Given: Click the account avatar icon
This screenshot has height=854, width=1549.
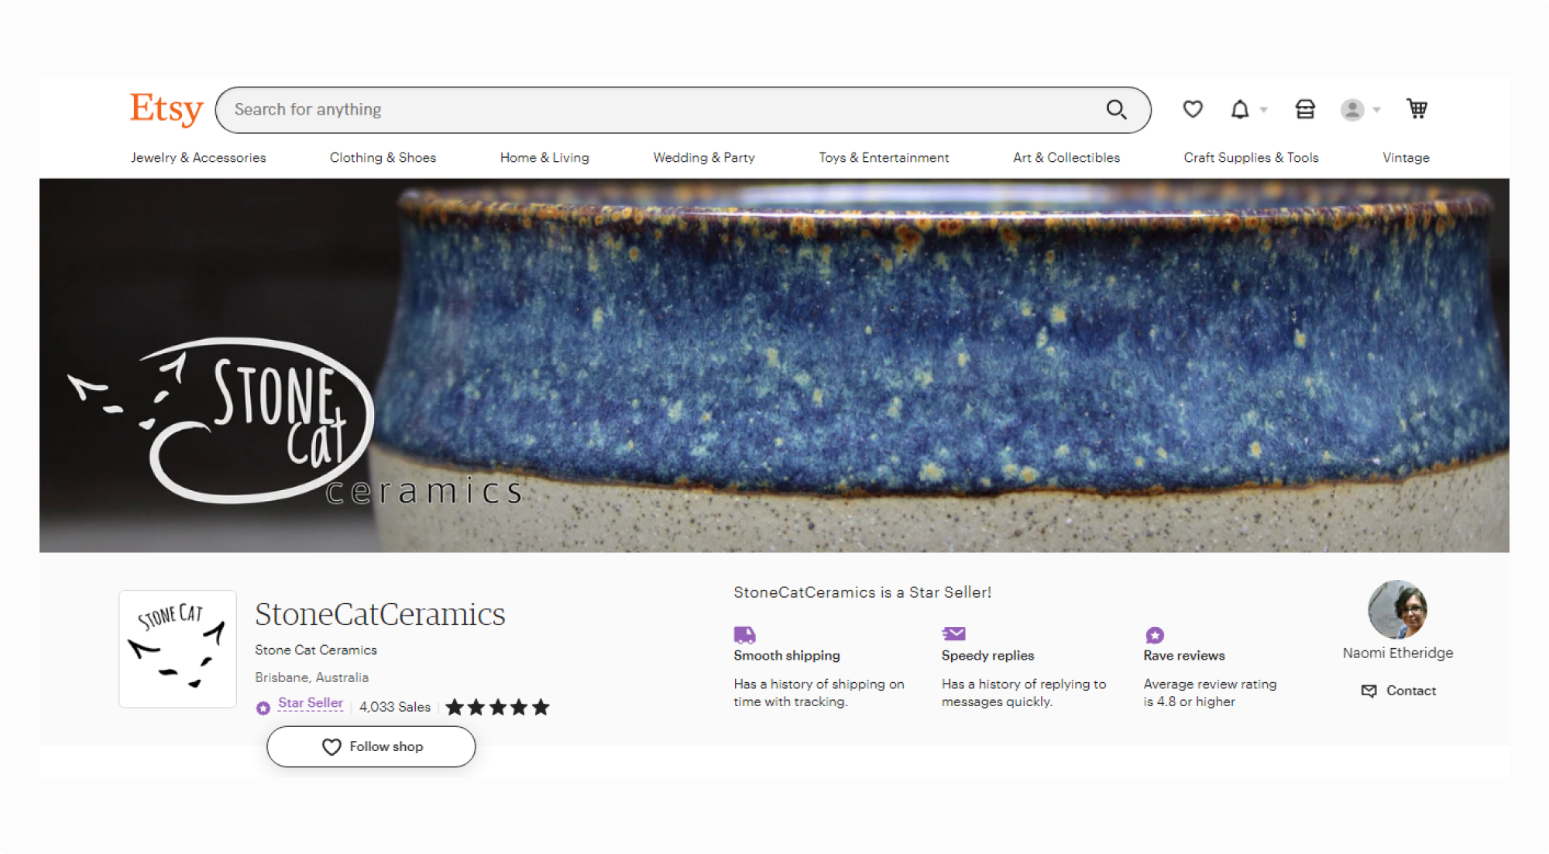Looking at the screenshot, I should tap(1352, 110).
